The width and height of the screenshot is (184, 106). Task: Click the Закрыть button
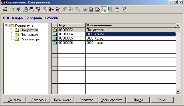(14, 100)
